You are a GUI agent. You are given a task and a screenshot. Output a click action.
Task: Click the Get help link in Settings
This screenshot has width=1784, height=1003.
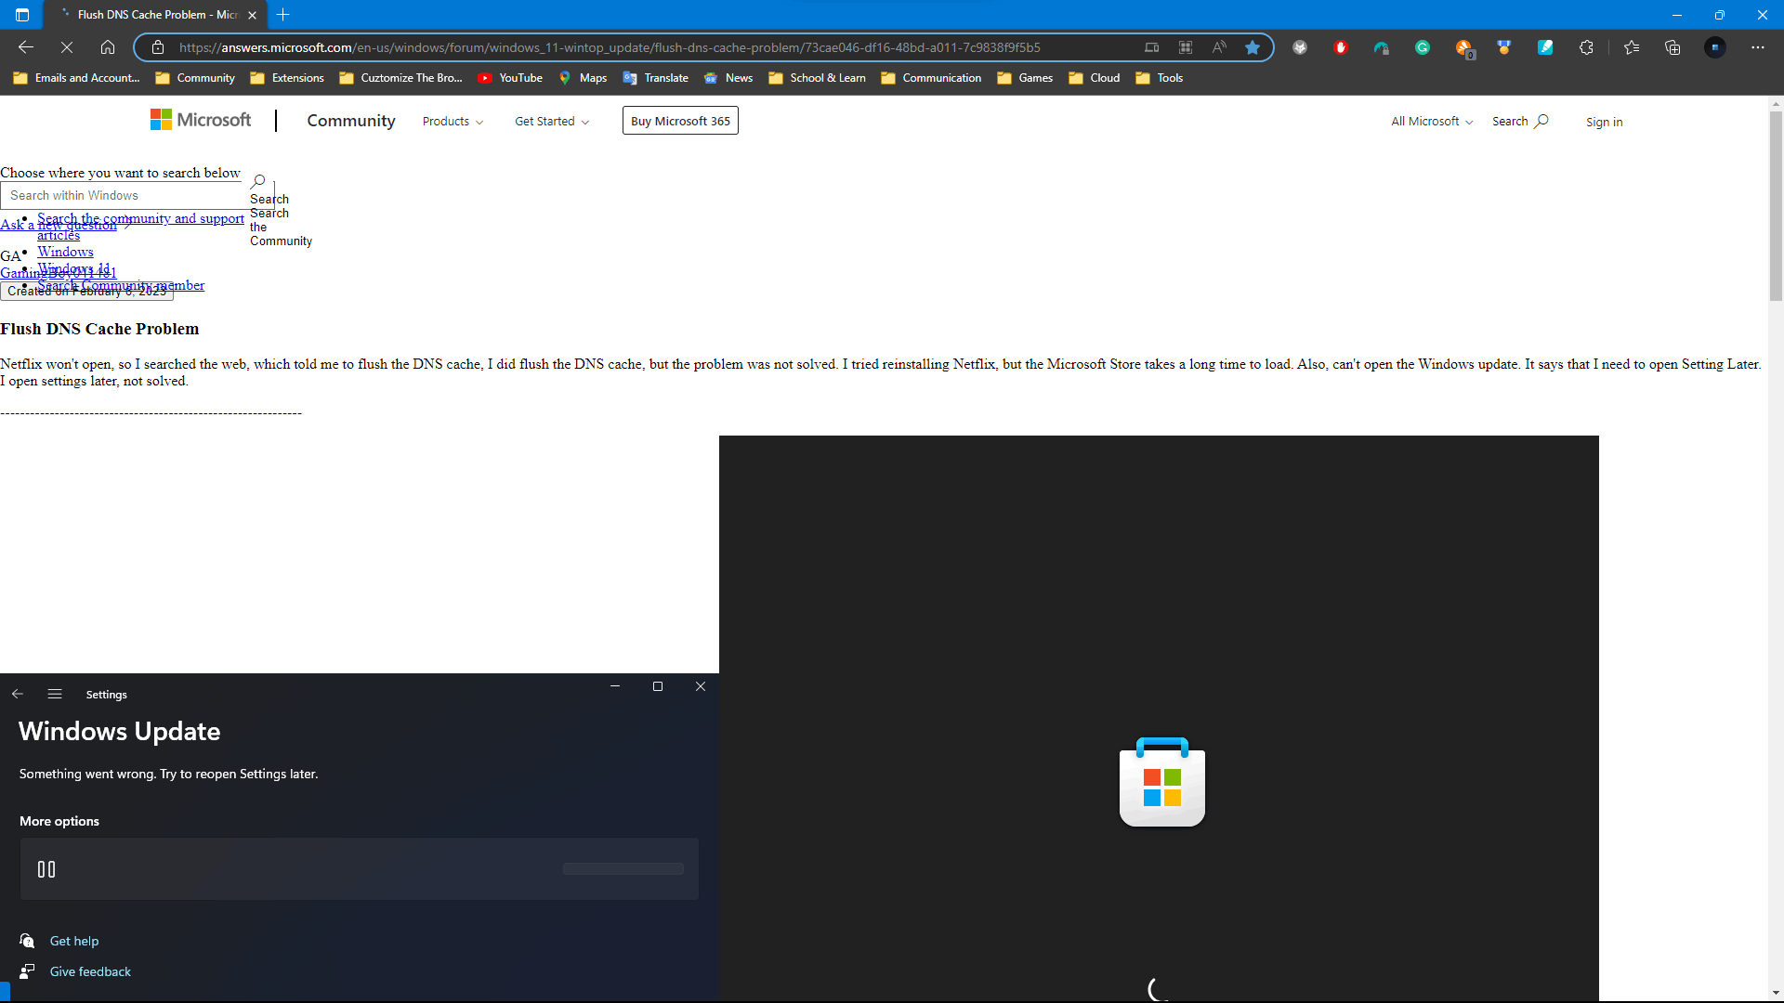(74, 941)
